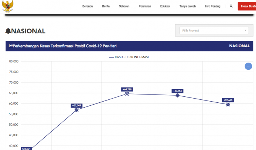The width and height of the screenshot is (256, 150).
Task: Click the +36,501 data label
Action: click(26, 148)
